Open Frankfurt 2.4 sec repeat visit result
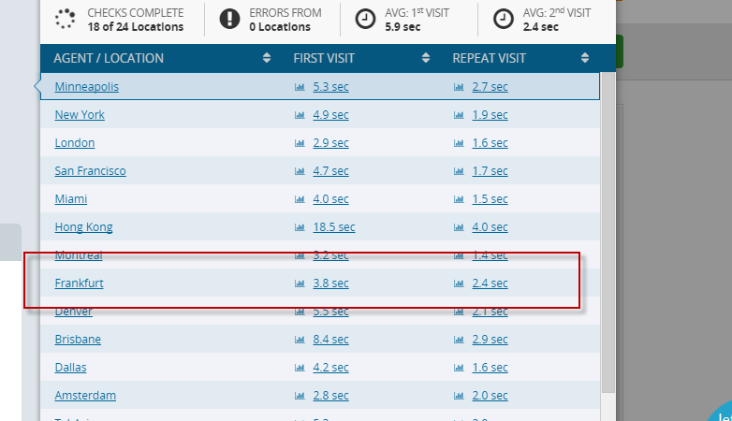 (490, 283)
